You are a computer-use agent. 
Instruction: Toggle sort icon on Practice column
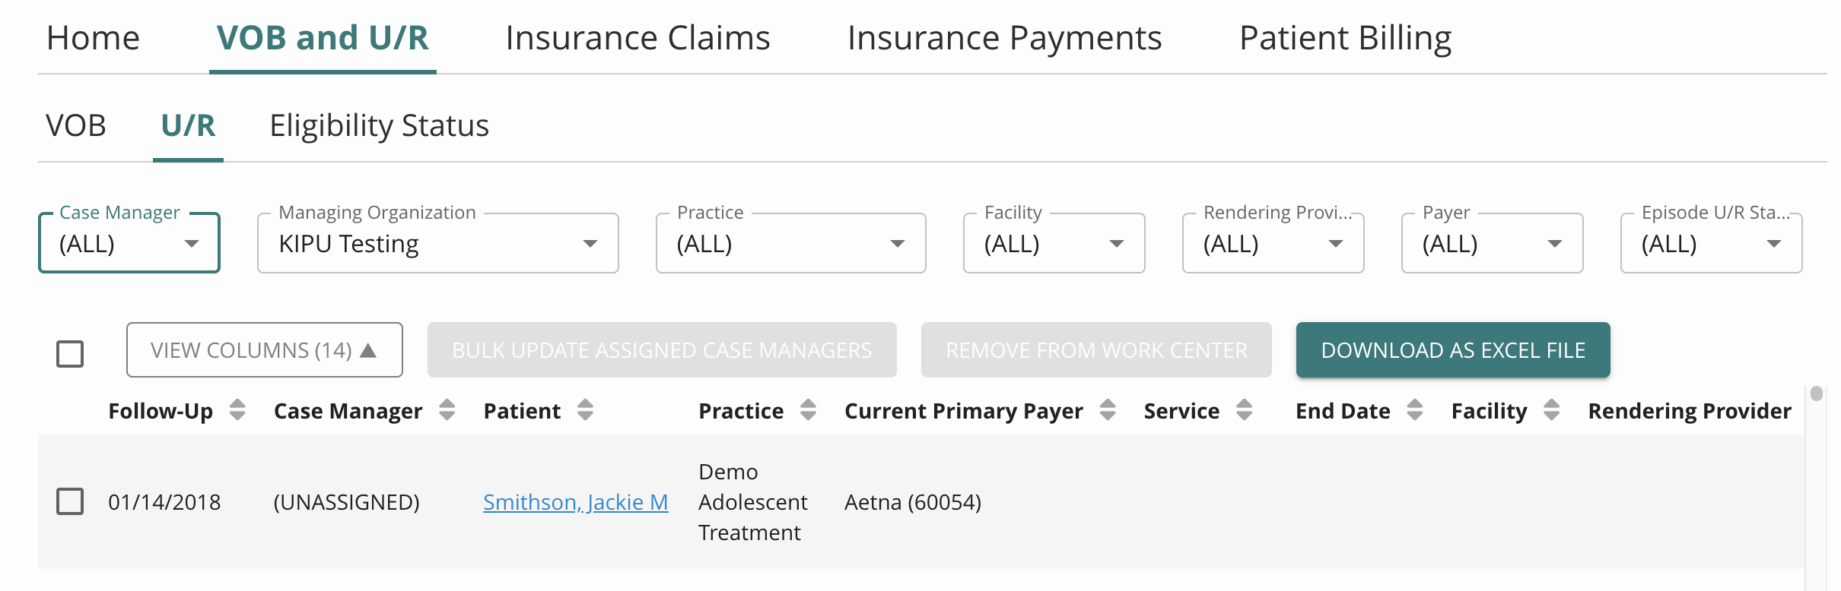coord(808,410)
